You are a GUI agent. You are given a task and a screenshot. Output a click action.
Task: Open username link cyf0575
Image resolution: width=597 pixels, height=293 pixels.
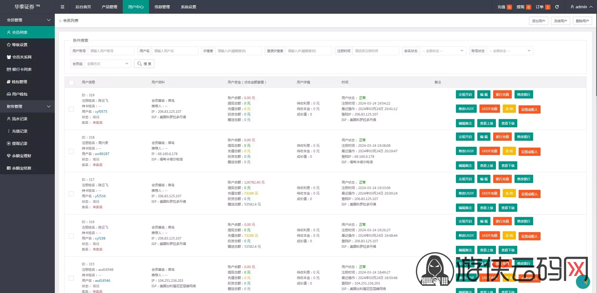point(101,112)
